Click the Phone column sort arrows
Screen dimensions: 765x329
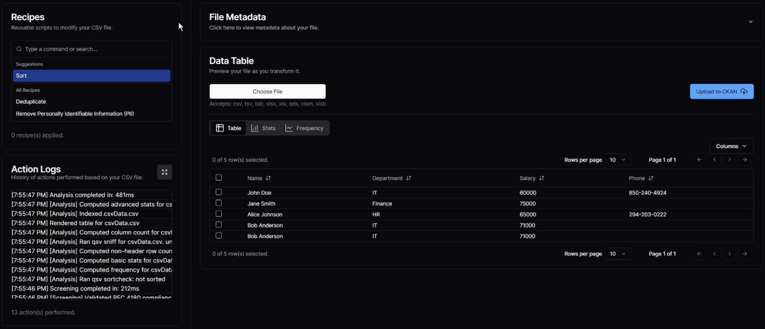coord(651,178)
